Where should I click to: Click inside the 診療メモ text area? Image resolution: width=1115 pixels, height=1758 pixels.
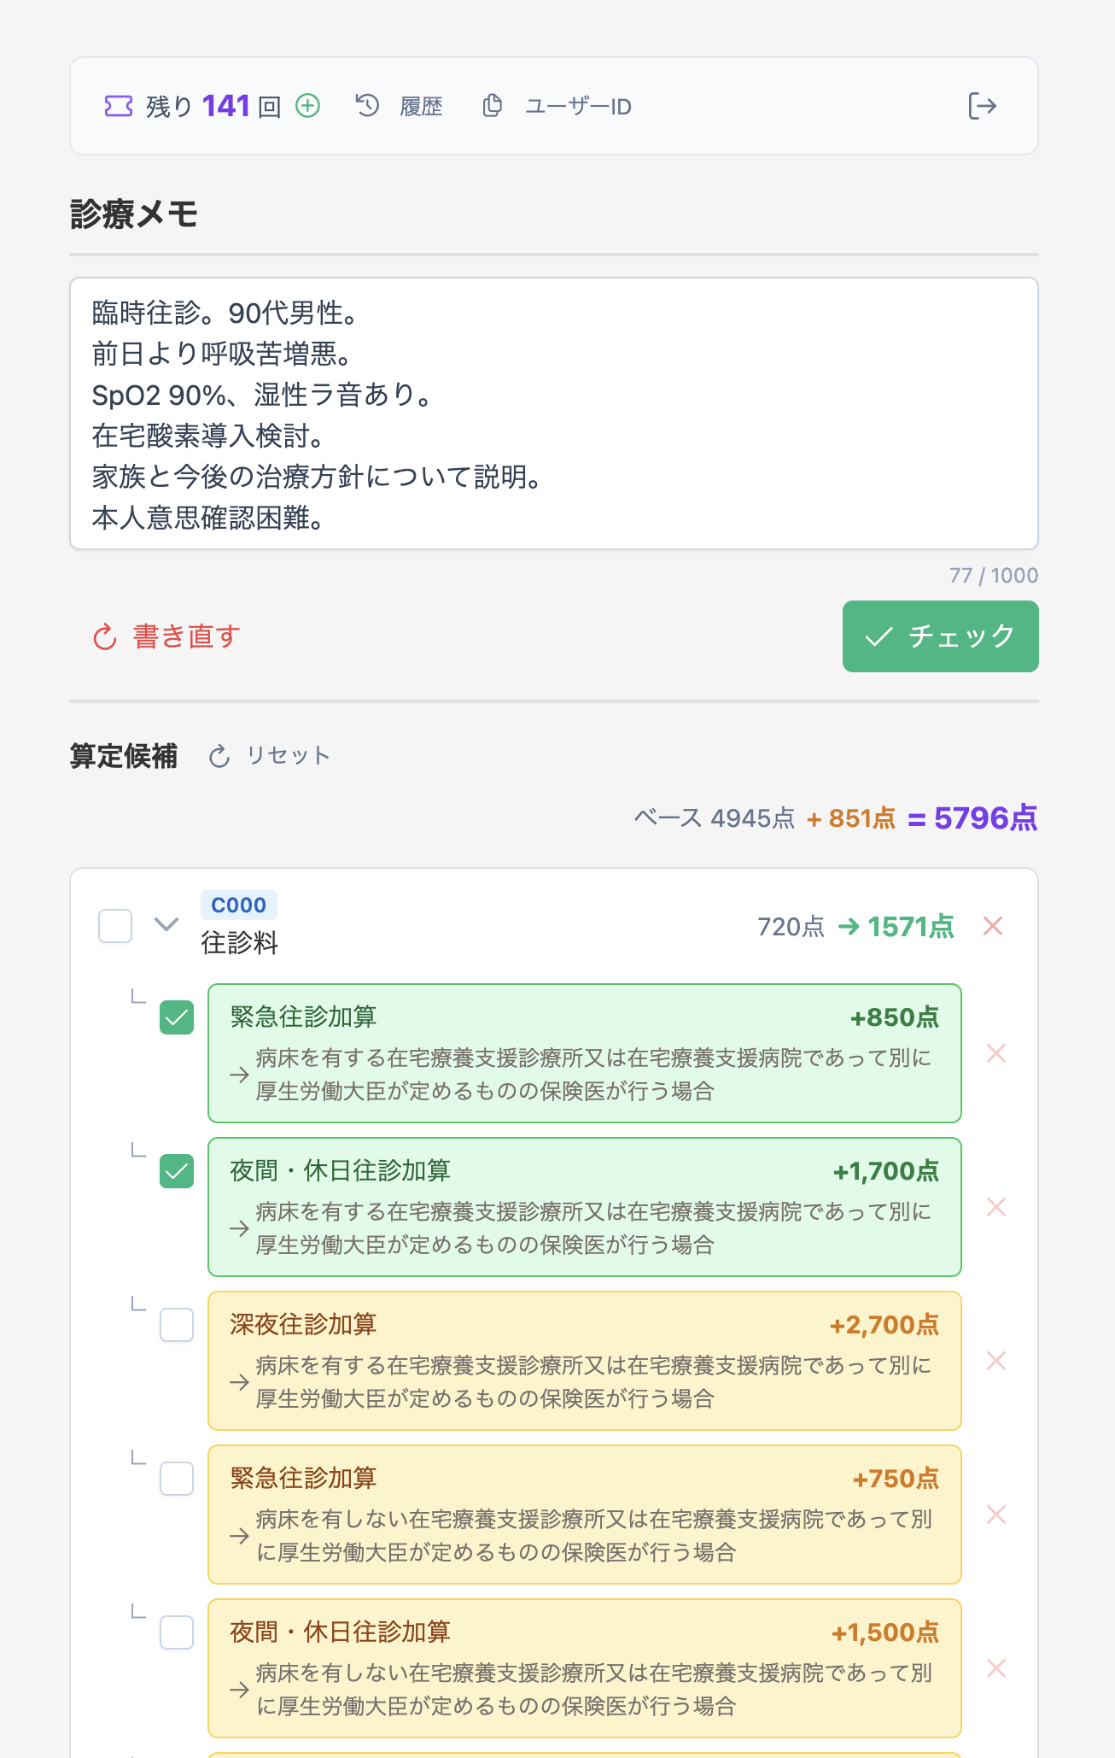tap(553, 413)
